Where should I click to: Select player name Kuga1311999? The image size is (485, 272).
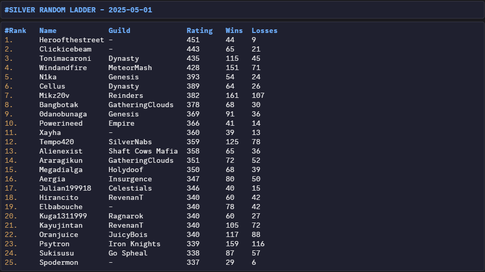63,216
